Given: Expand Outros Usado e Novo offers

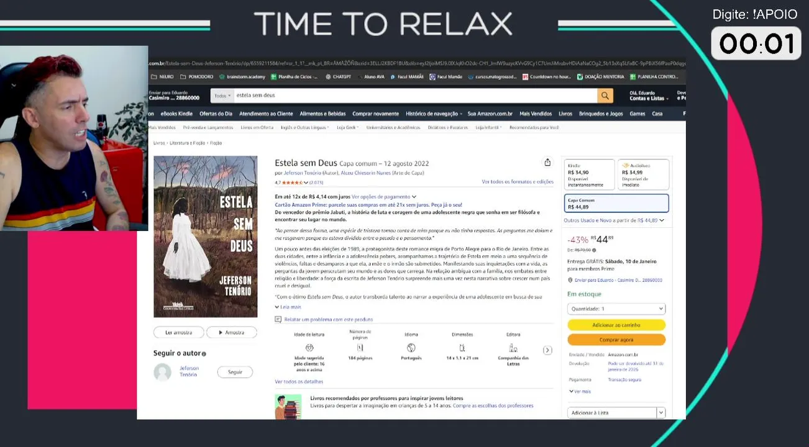Looking at the screenshot, I should 613,220.
